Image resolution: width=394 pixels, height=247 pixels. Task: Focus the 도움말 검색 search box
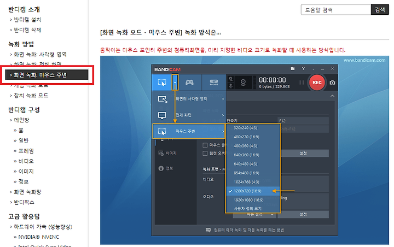pos(336,10)
